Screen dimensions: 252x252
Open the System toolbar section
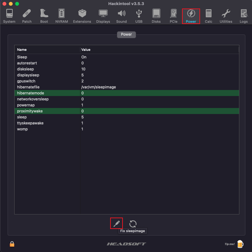9,16
